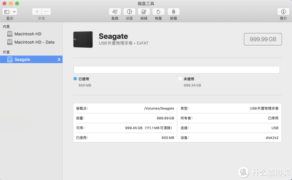
Task: Click the 999.99 GB capacity box
Action: tap(263, 39)
